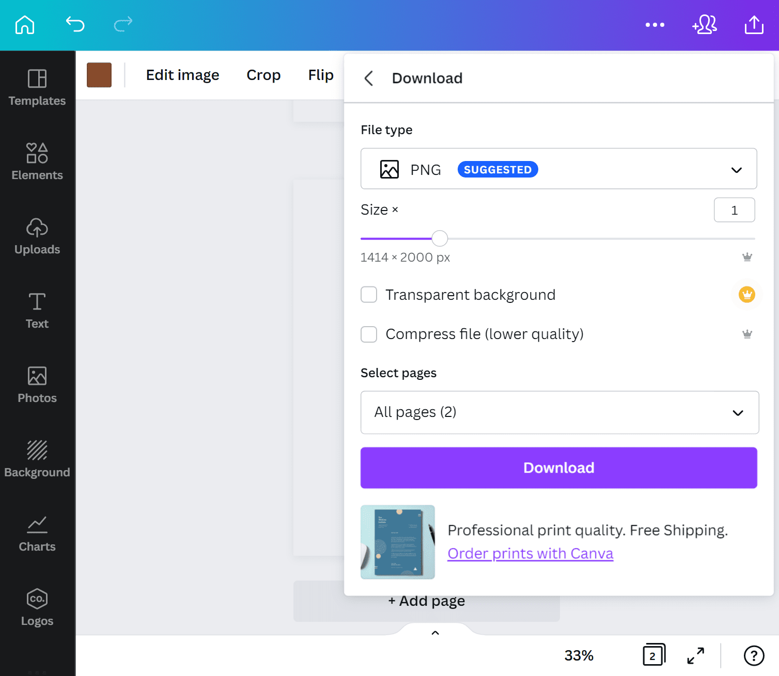Image resolution: width=779 pixels, height=676 pixels.
Task: Click the brown color swatch
Action: click(99, 75)
